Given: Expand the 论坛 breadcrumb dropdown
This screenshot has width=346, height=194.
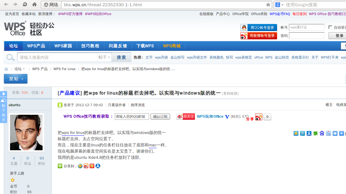Looking at the screenshot, I should 24,69.
